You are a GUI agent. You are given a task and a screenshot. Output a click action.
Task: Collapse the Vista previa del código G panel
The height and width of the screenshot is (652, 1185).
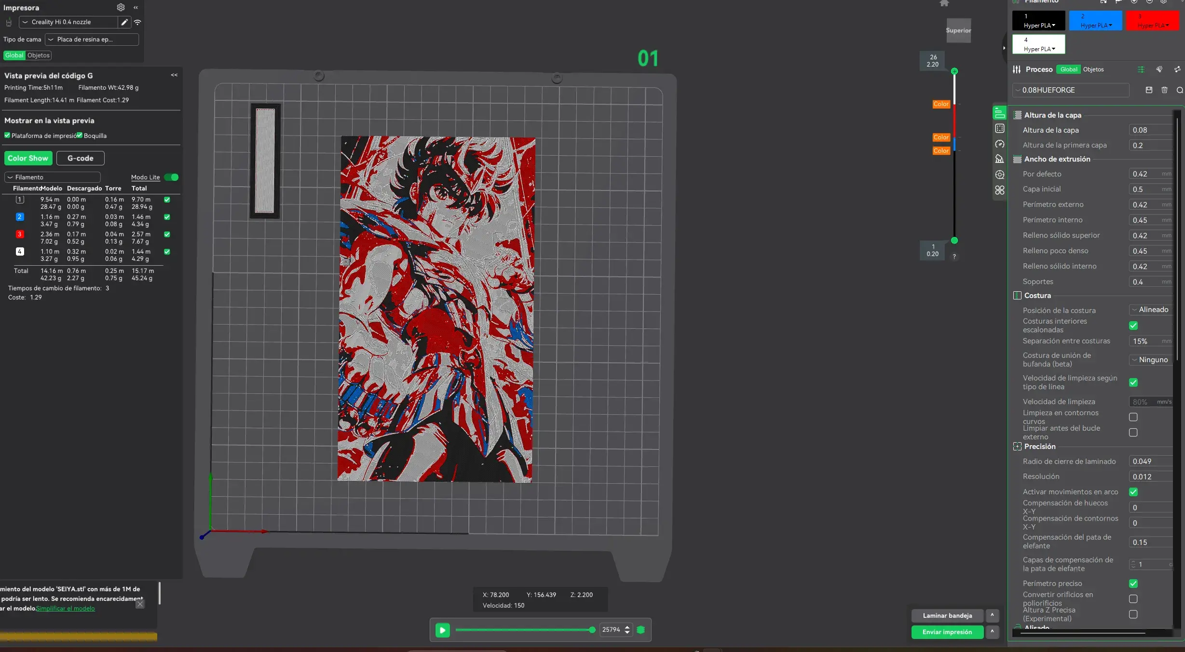[x=174, y=75]
